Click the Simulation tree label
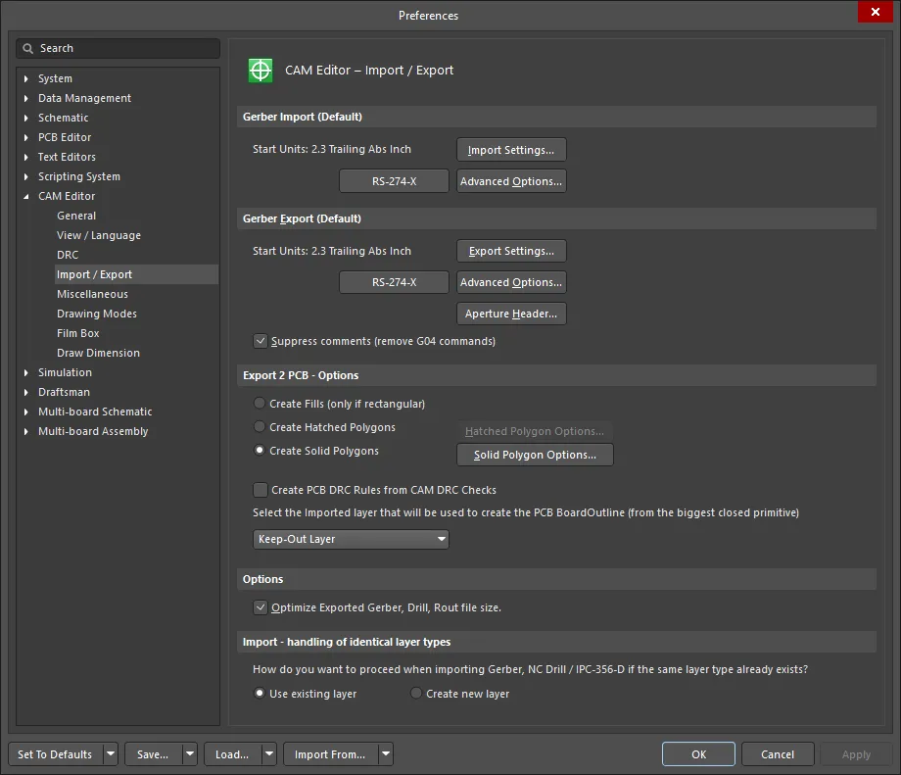The width and height of the screenshot is (901, 775). (65, 372)
